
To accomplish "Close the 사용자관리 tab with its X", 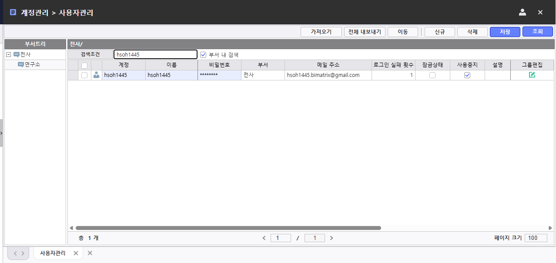I will point(76,253).
